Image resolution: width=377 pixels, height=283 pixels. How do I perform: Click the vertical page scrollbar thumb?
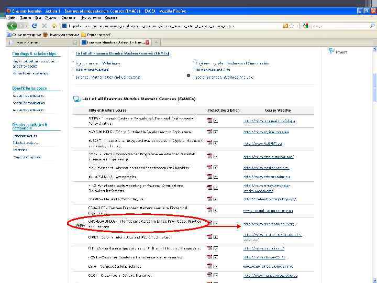374,88
